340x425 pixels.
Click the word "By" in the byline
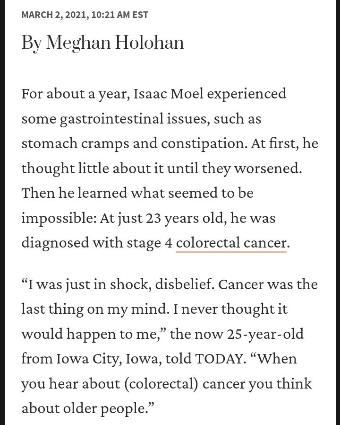click(x=32, y=43)
